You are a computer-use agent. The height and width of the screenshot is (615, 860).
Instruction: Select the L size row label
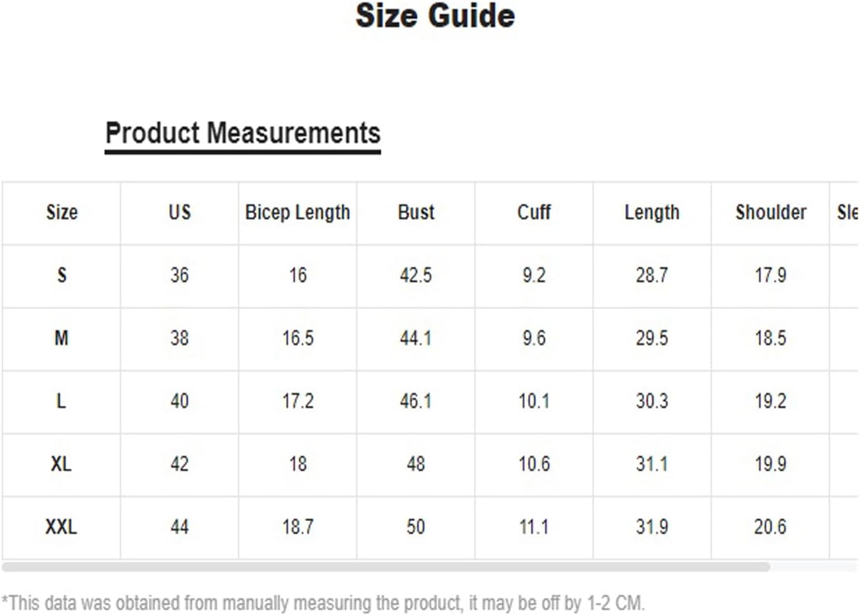pyautogui.click(x=62, y=401)
